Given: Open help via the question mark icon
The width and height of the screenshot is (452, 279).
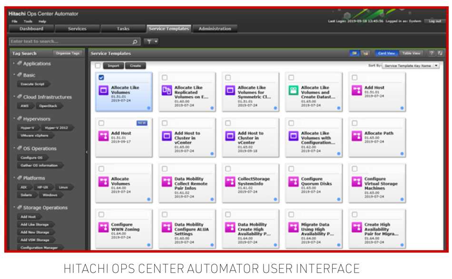Looking at the screenshot, I should tap(432, 53).
